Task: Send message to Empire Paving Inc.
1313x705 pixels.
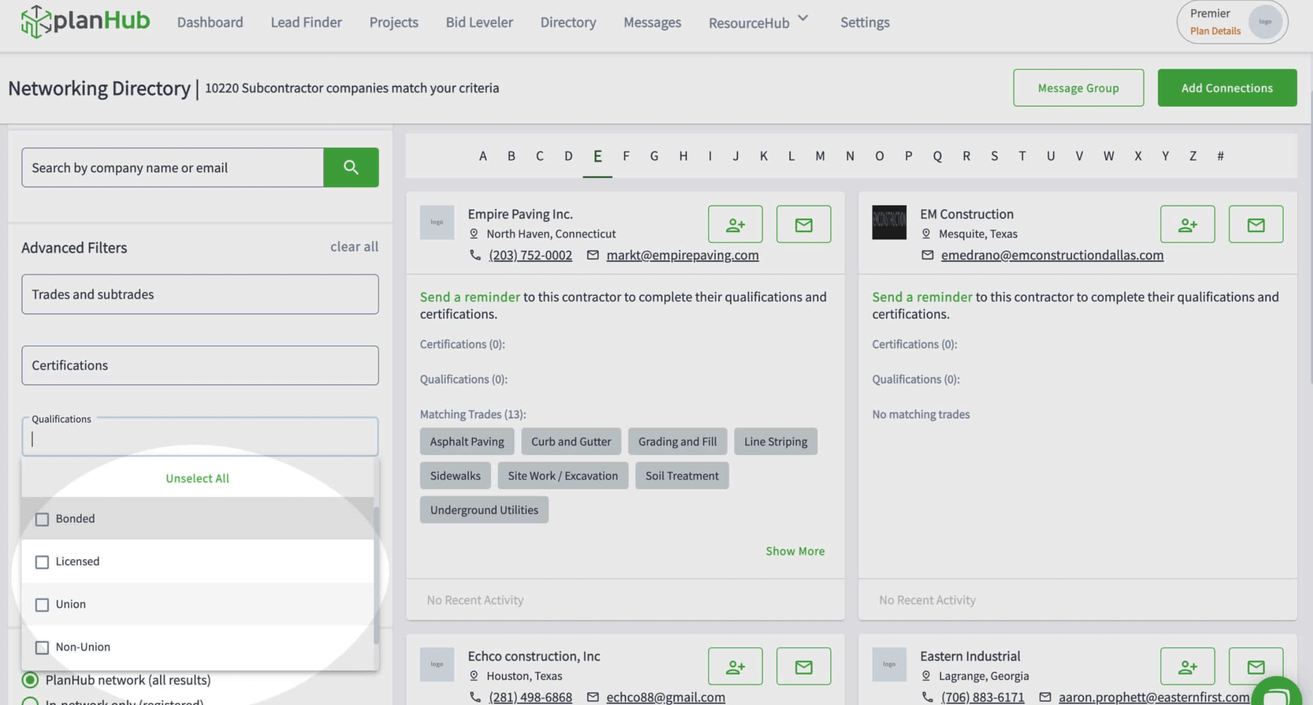Action: click(x=803, y=224)
